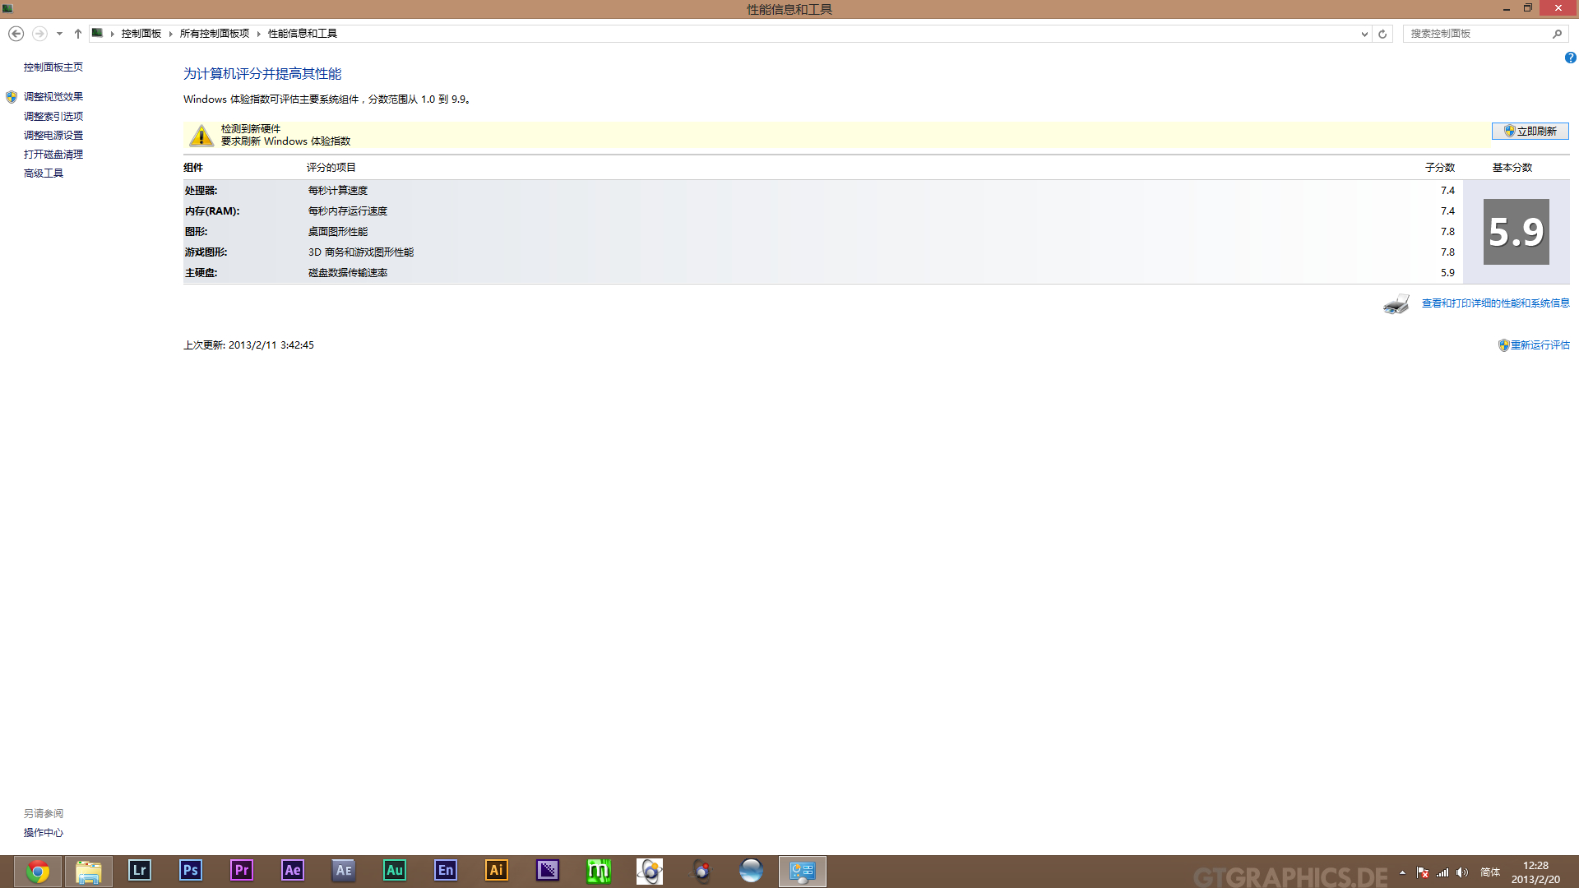Viewport: 1579px width, 888px height.
Task: Show hidden system tray icons
Action: click(x=1402, y=872)
